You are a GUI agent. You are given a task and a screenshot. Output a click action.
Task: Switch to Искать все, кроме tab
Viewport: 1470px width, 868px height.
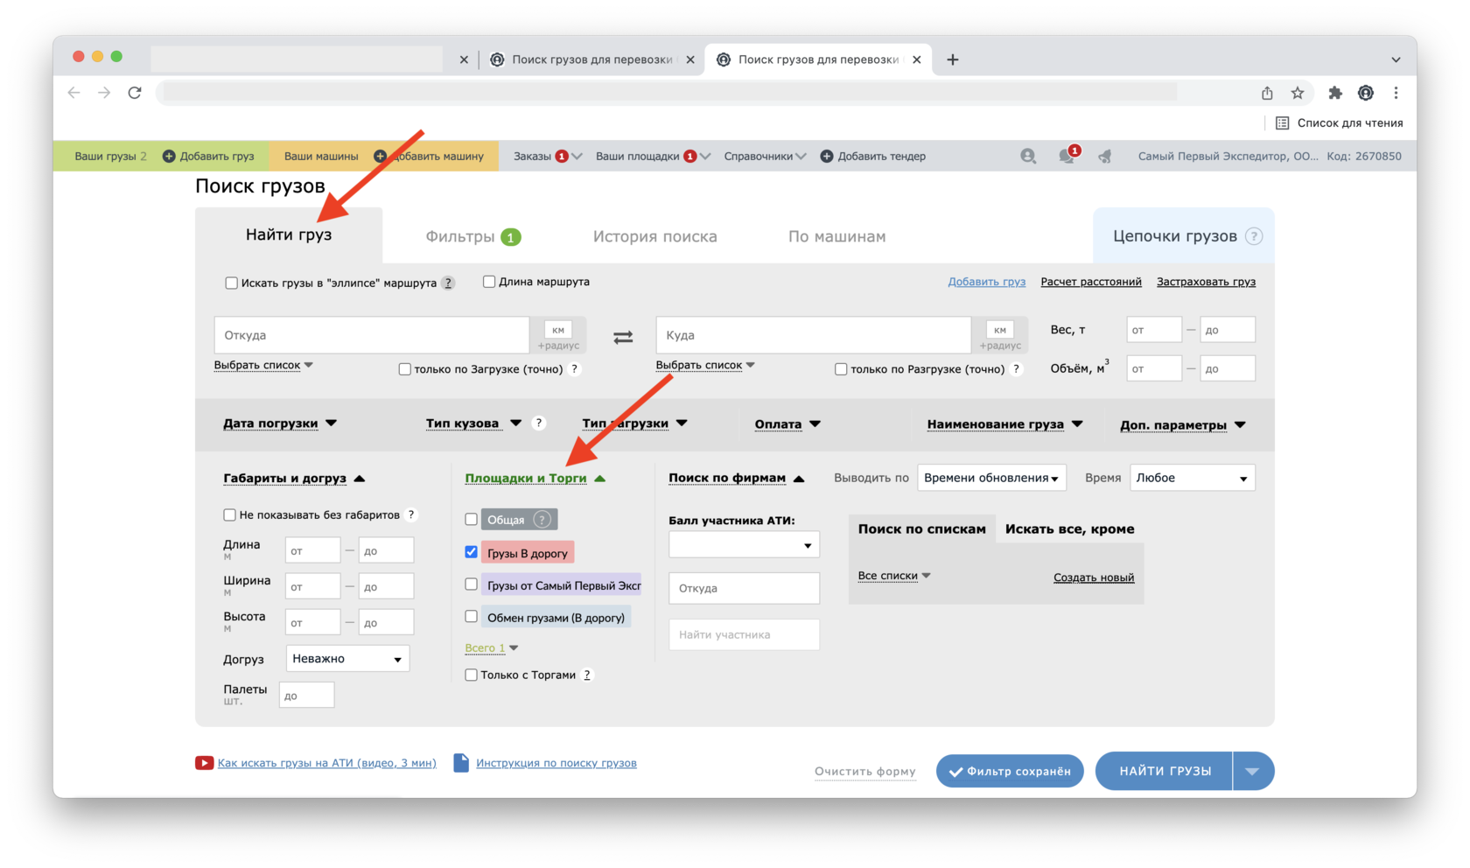[x=1069, y=528]
